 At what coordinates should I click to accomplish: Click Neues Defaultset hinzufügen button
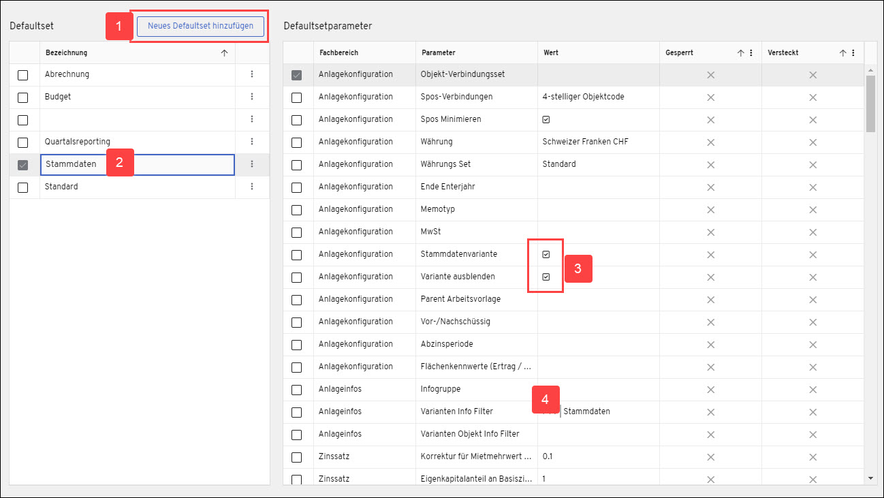[200, 26]
